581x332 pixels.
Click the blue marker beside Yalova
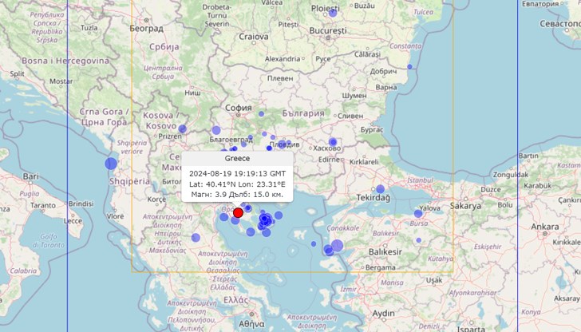tap(418, 213)
